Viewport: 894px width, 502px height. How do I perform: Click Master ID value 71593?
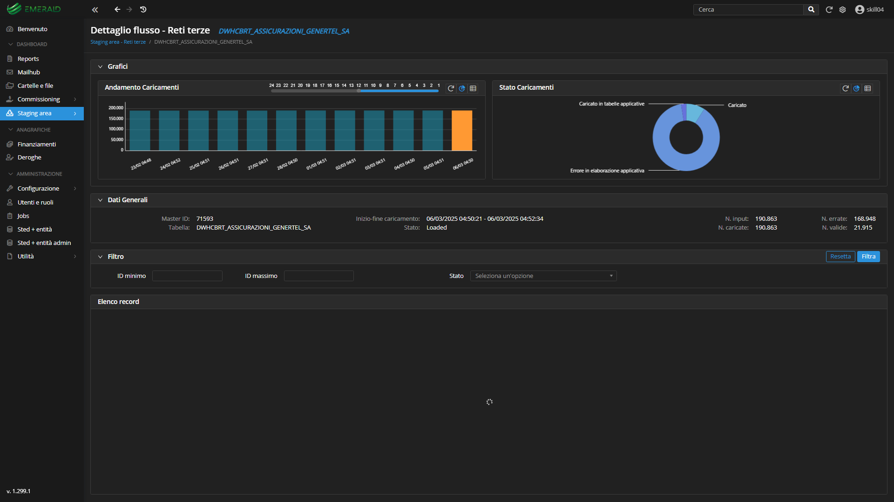[x=205, y=219]
